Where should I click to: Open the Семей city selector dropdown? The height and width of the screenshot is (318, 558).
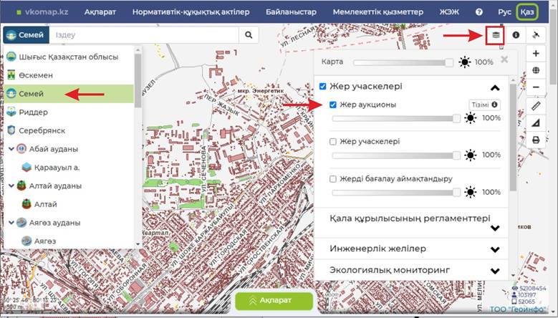(x=24, y=34)
